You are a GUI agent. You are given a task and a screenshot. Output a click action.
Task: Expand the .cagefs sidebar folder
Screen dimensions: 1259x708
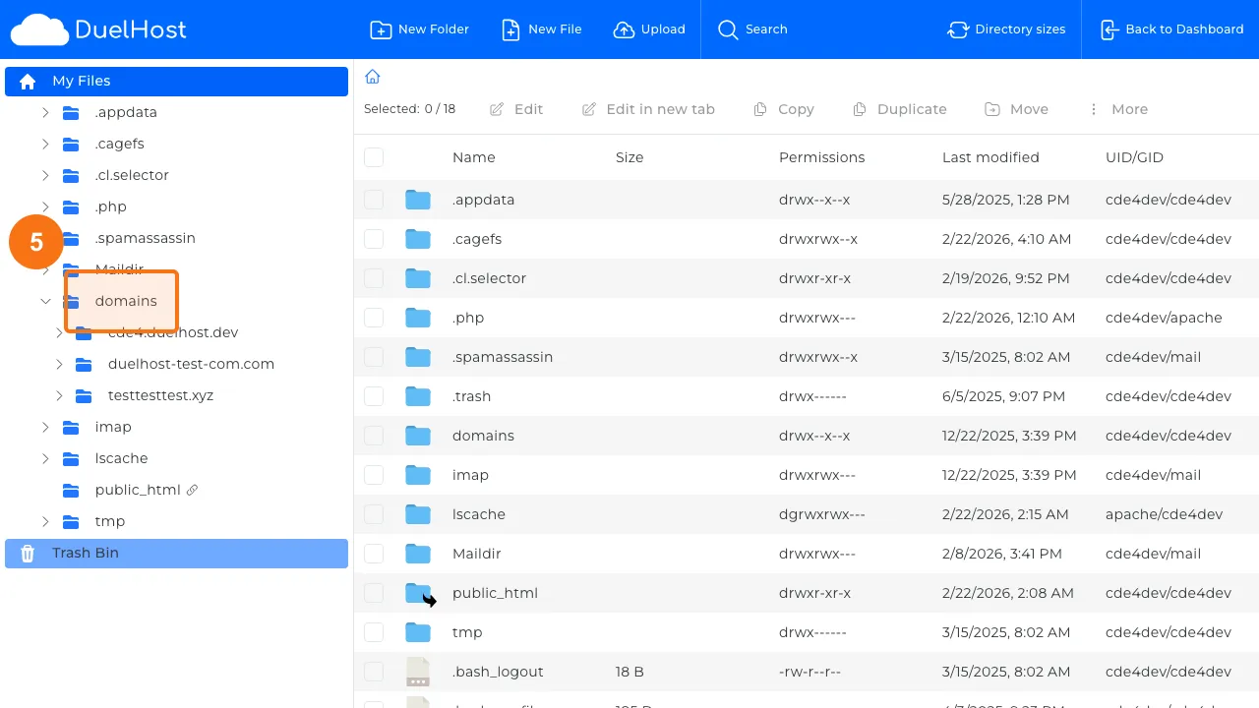(x=45, y=144)
